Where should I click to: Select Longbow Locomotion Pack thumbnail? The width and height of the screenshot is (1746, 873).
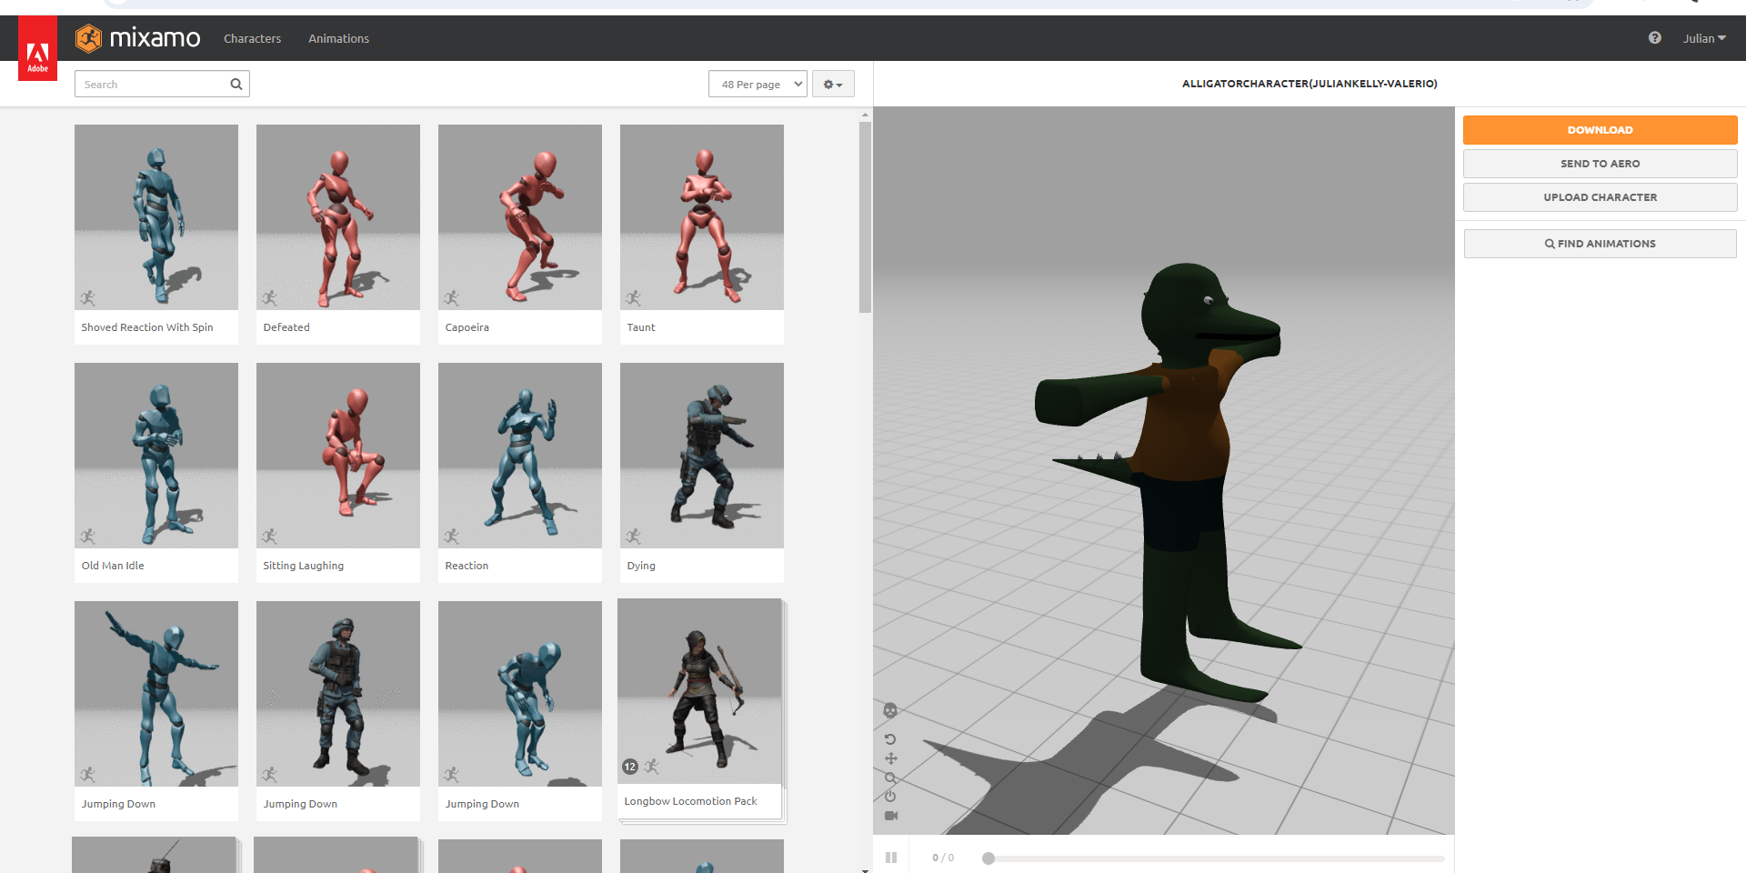coord(699,691)
